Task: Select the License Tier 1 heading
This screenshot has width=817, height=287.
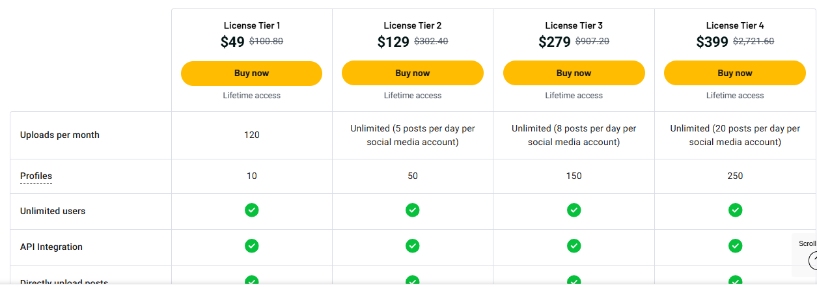Action: pos(251,26)
